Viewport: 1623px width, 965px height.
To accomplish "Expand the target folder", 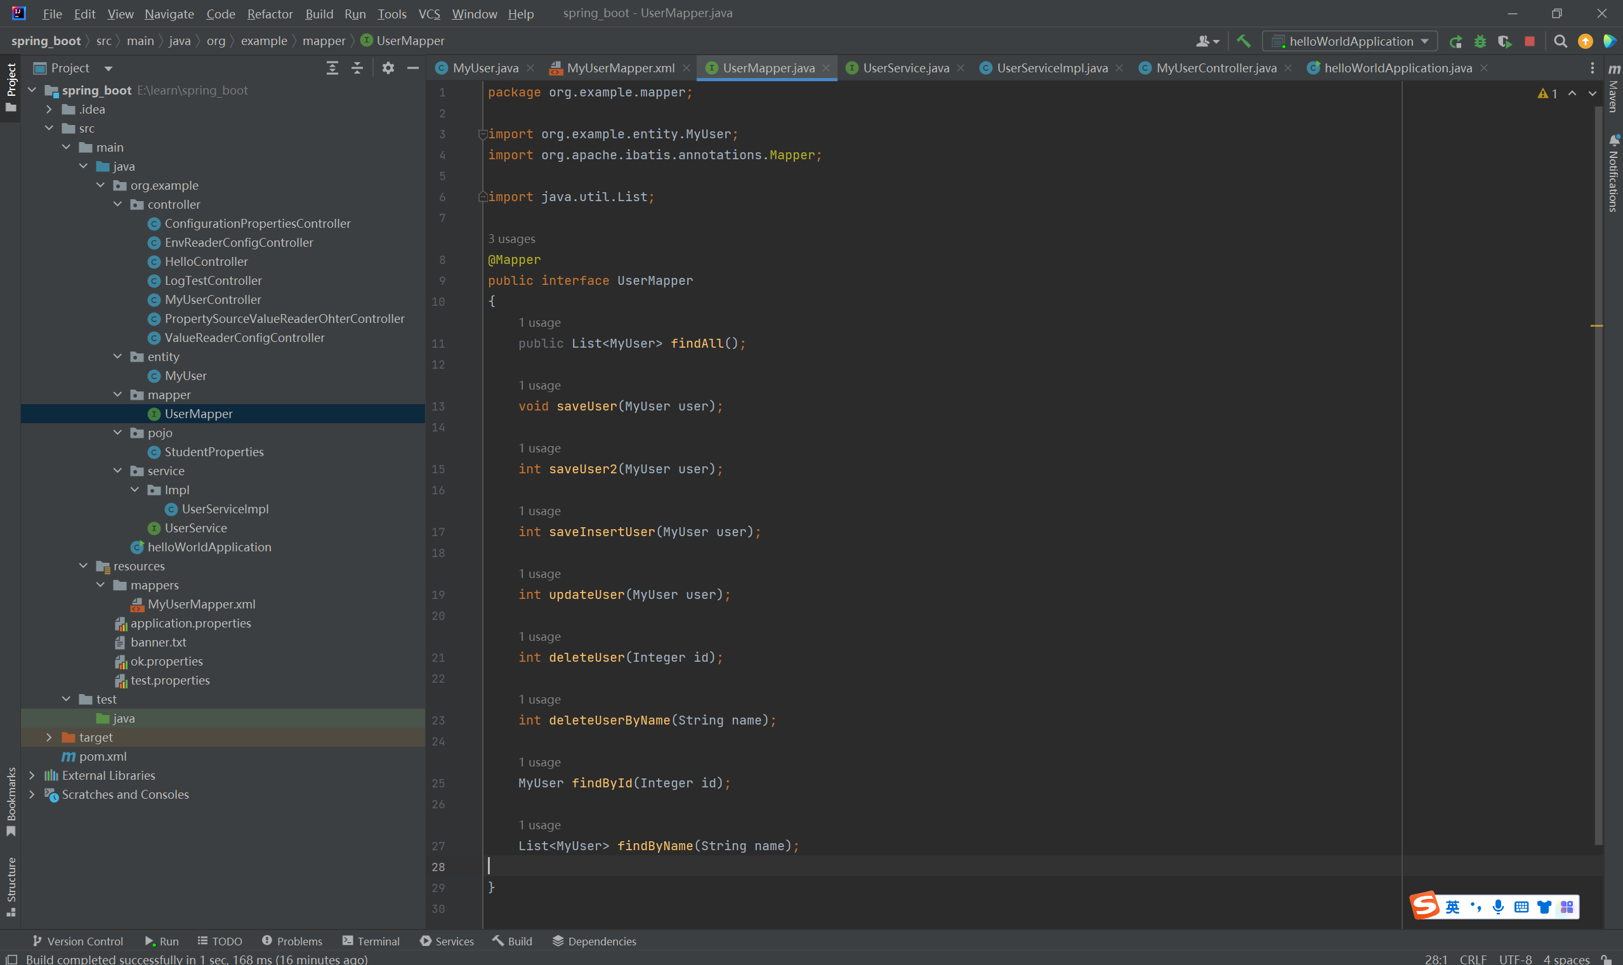I will 49,737.
